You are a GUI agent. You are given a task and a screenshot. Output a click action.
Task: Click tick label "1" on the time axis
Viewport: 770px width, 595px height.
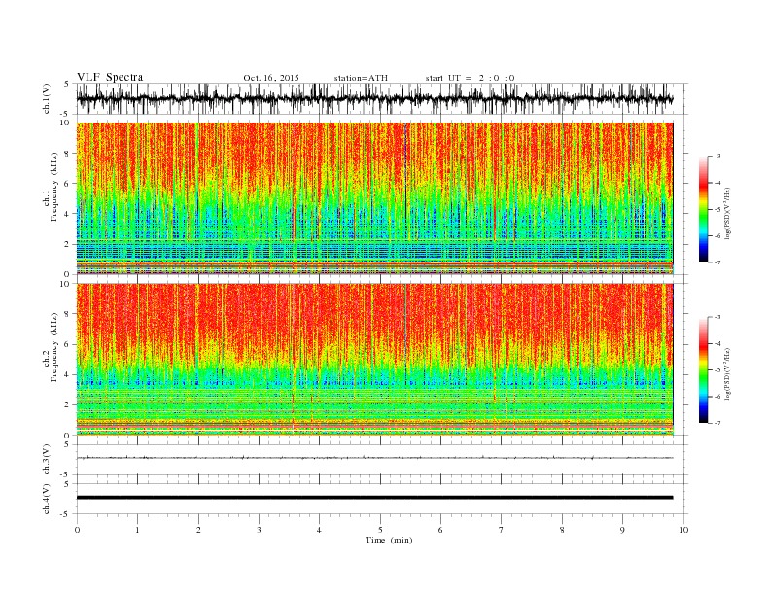pos(137,530)
